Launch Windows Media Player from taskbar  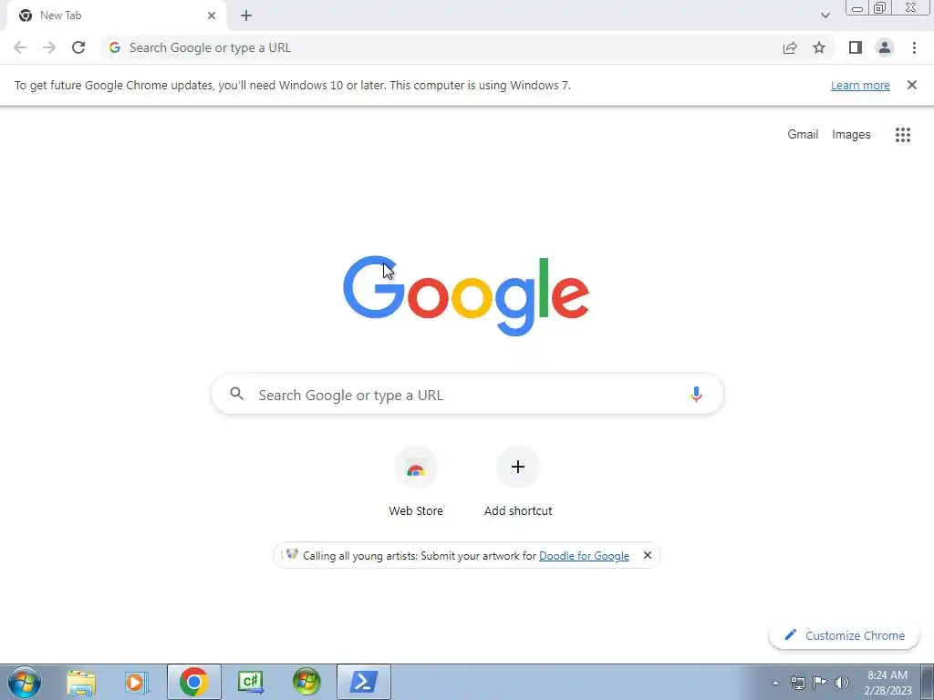(x=137, y=682)
